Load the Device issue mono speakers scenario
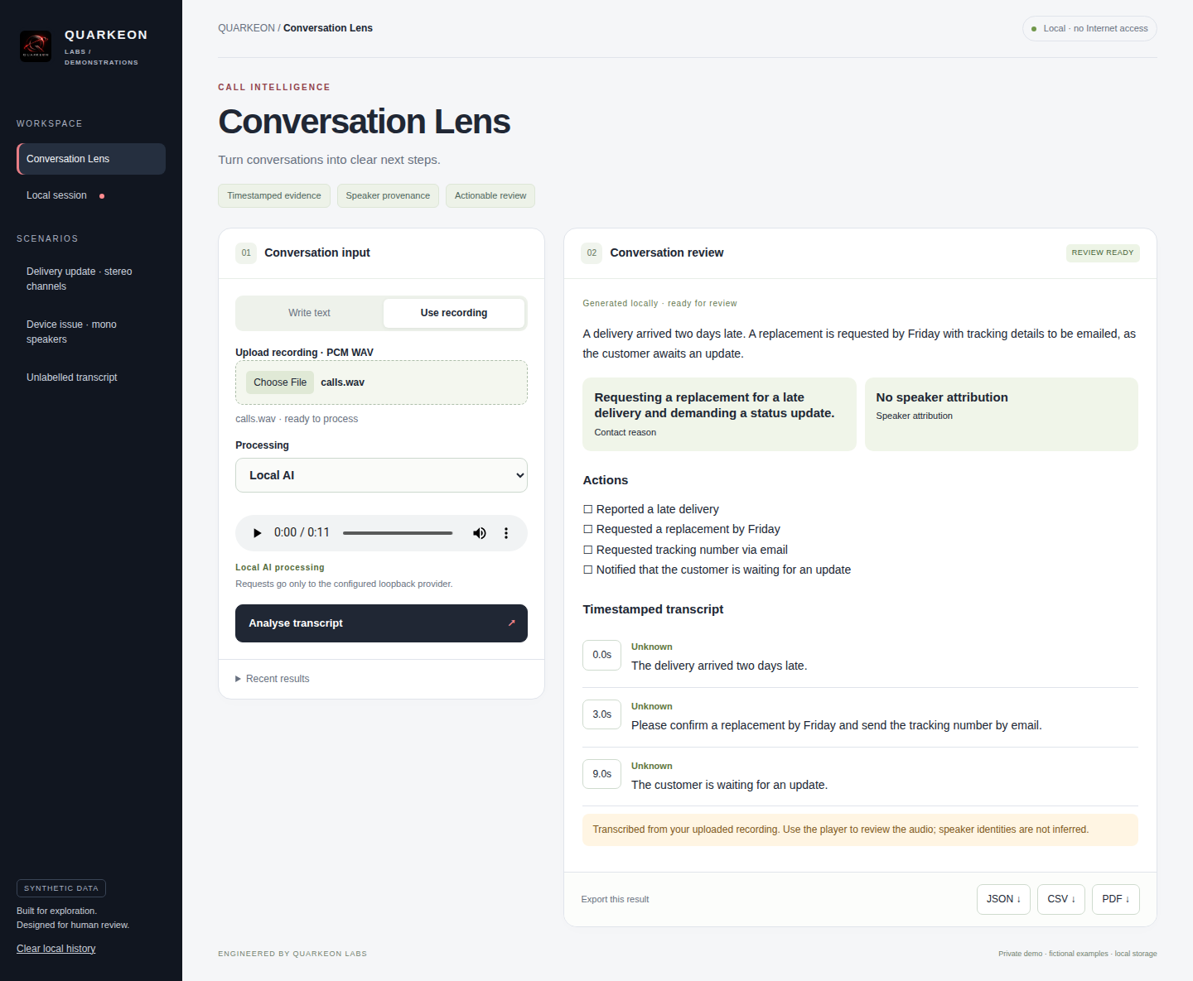Viewport: 1193px width, 981px height. tap(91, 332)
